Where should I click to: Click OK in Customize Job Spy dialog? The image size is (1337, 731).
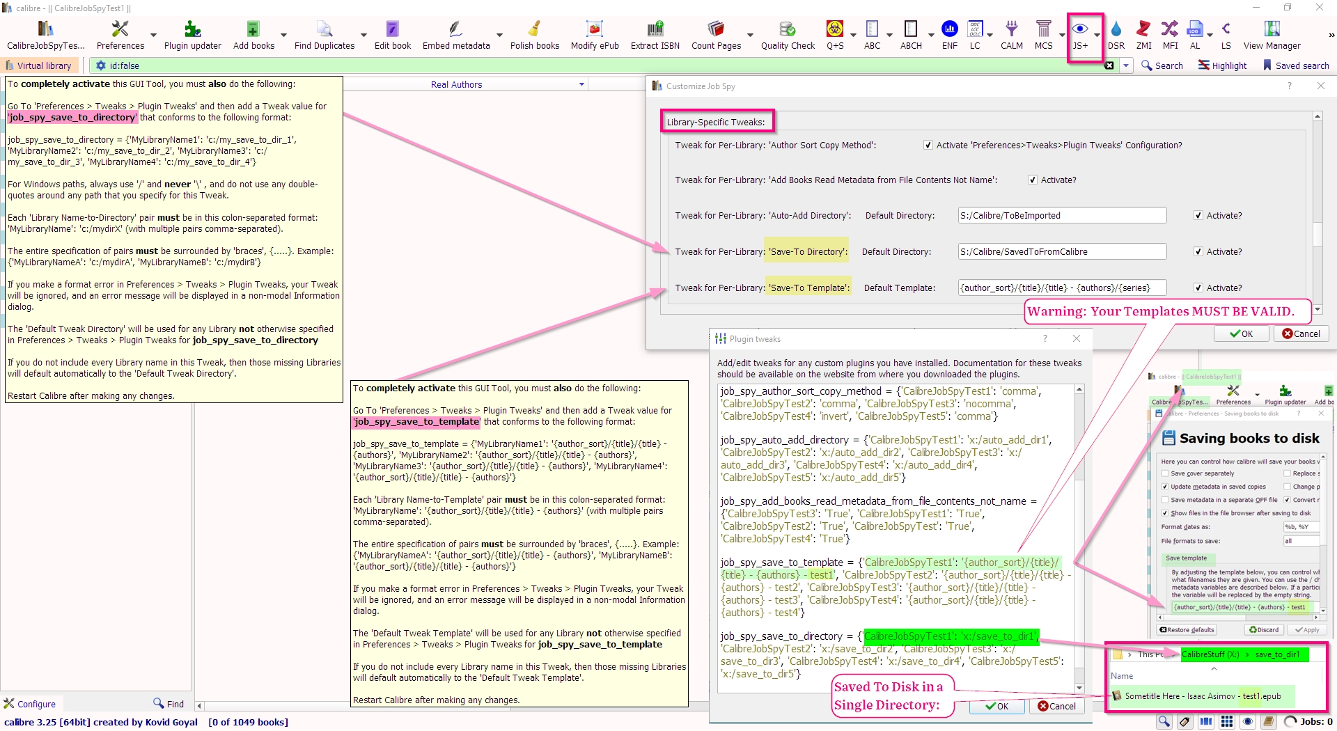(x=1241, y=333)
